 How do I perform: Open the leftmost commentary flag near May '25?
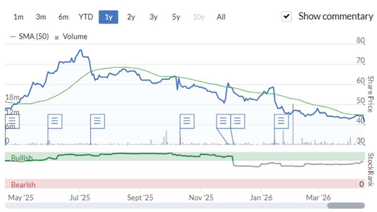[11, 121]
